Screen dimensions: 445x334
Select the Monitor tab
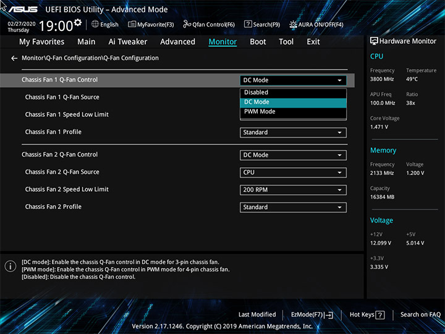coord(222,42)
